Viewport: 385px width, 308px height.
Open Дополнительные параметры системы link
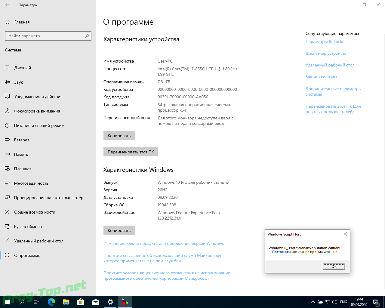pyautogui.click(x=334, y=91)
